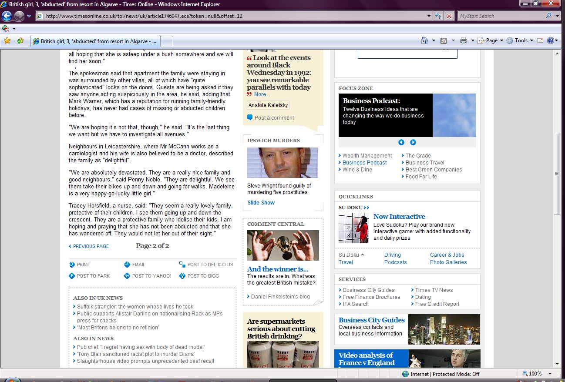Click the RSS feeds icon
The width and height of the screenshot is (565, 382).
pyautogui.click(x=444, y=40)
